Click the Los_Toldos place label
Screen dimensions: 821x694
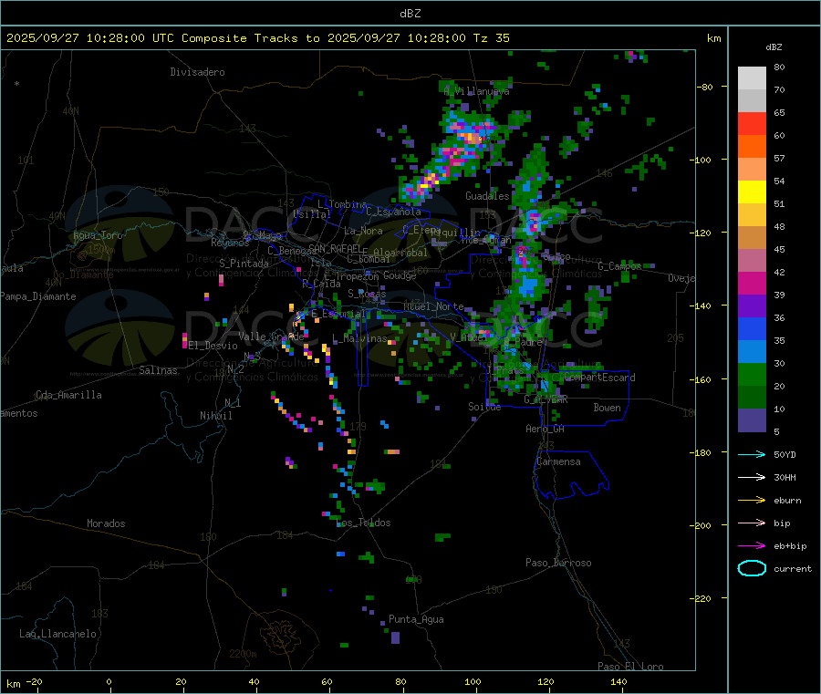(x=364, y=523)
